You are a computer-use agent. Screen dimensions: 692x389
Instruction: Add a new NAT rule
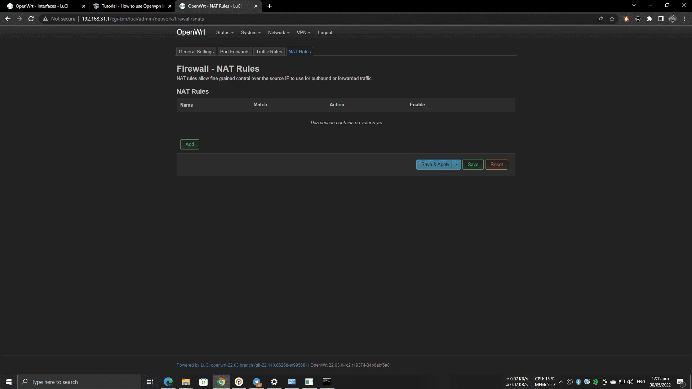pos(190,144)
